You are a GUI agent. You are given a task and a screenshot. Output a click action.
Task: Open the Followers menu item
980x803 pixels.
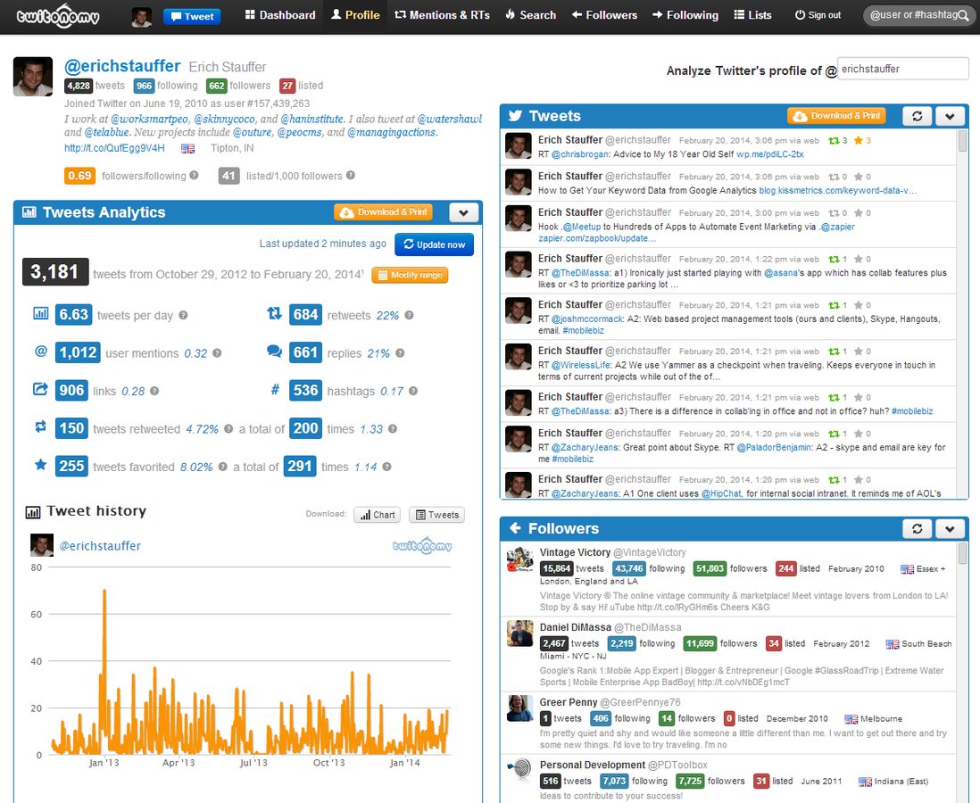point(604,15)
